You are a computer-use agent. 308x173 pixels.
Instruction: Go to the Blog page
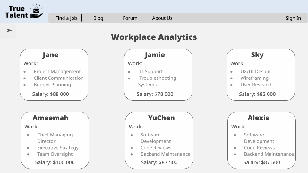click(x=98, y=18)
